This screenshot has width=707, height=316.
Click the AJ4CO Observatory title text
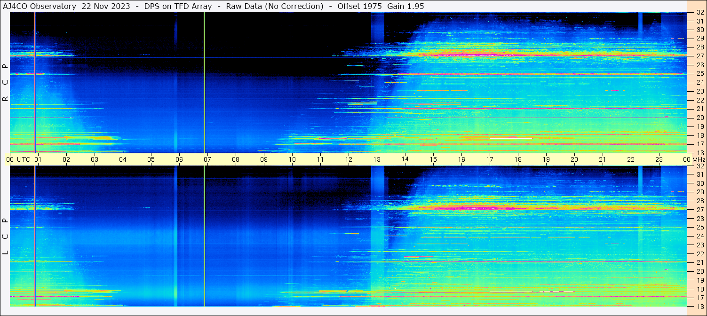tap(40, 6)
